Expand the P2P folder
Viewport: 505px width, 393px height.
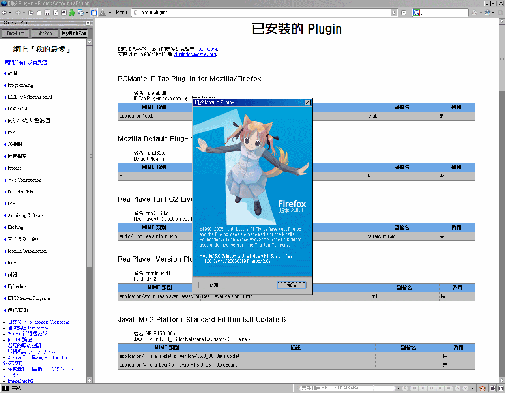pyautogui.click(x=5, y=133)
